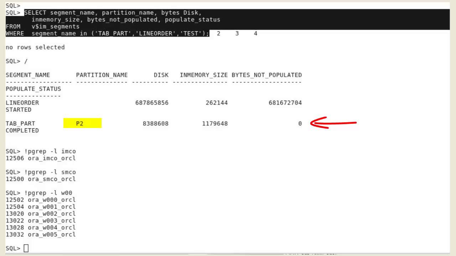Click the '!pgrep -l imco' command
Screen dimensions: 456x256
pyautogui.click(x=50, y=151)
